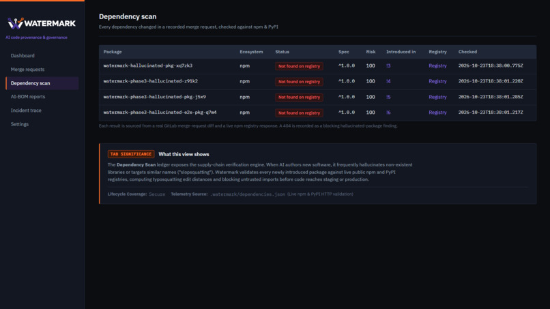
Task: Open Registry link for watermark-phase3-hallucinated-e2e-pkg-q7m4
Action: coord(437,113)
